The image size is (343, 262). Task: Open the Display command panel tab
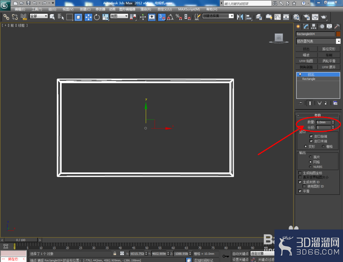329,27
